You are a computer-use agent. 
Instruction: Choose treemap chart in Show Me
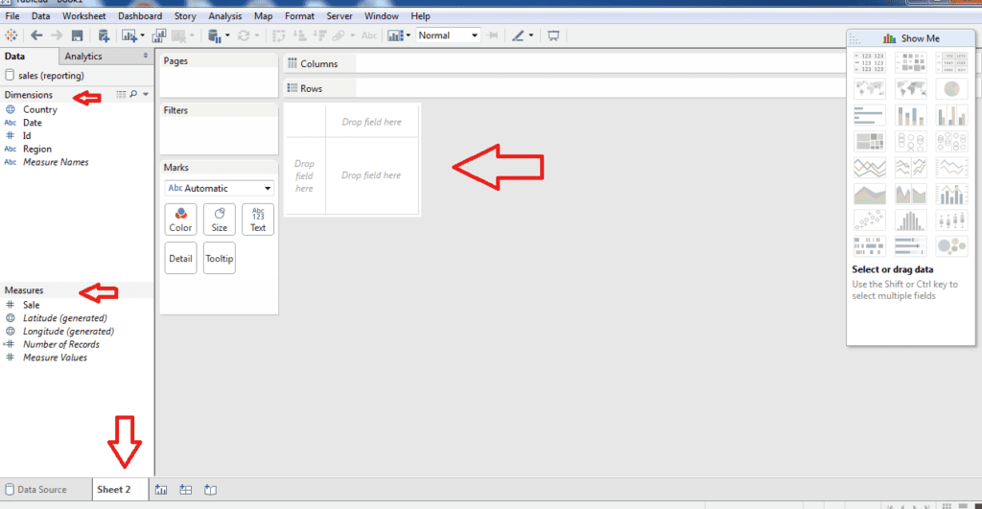tap(869, 142)
